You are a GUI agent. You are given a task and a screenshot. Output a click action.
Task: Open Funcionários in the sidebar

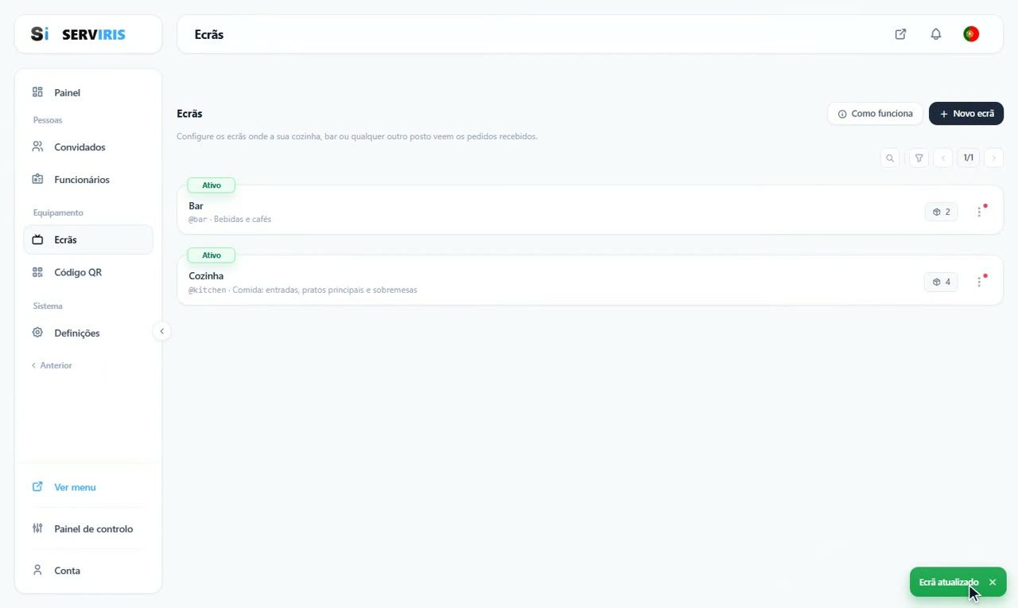pyautogui.click(x=87, y=180)
